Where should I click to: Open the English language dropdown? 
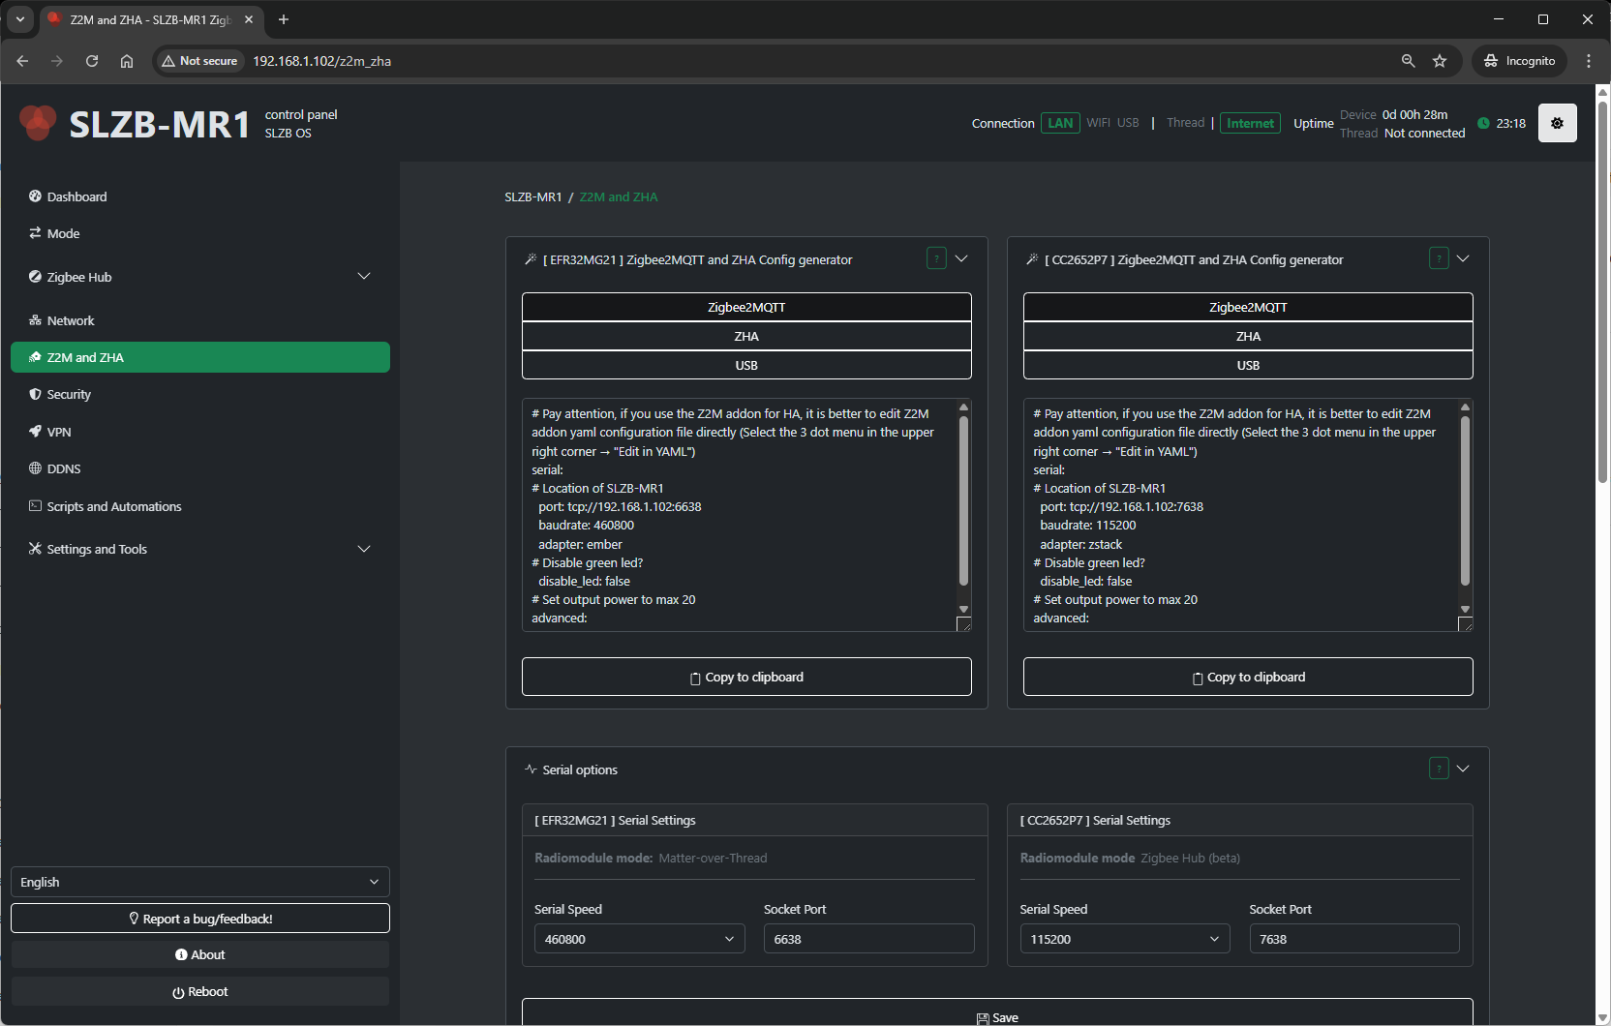199,882
